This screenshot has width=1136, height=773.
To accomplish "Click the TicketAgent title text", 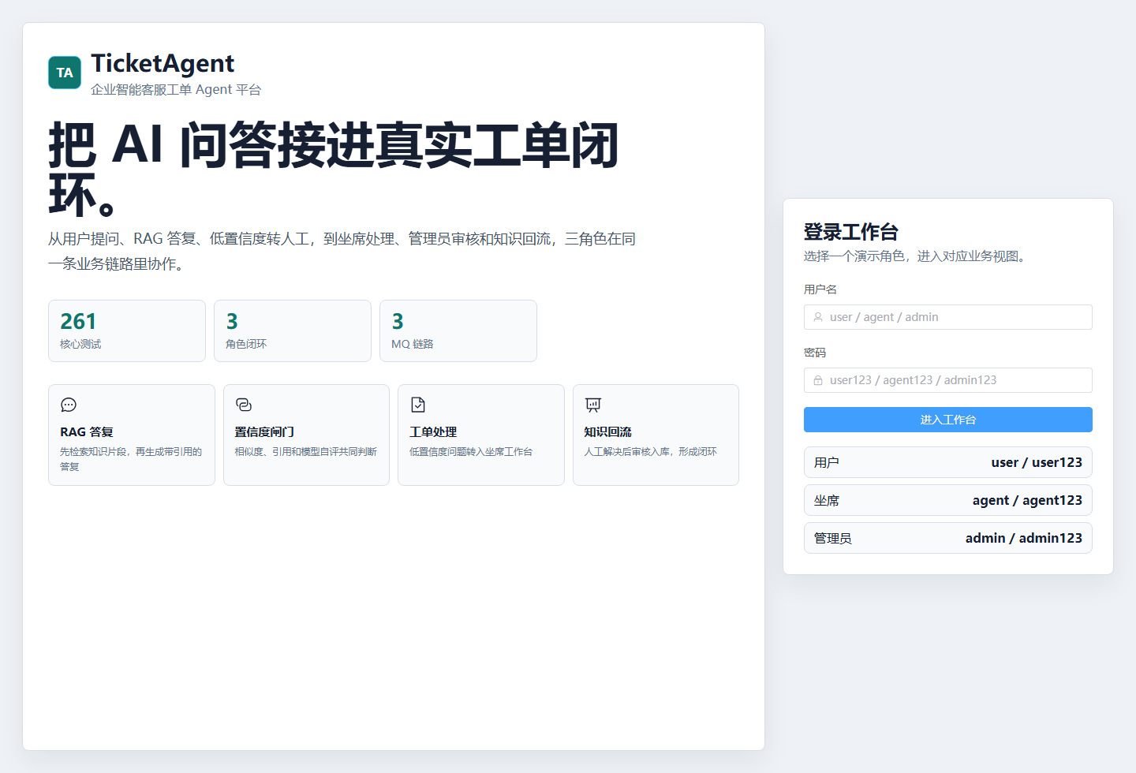I will 163,63.
